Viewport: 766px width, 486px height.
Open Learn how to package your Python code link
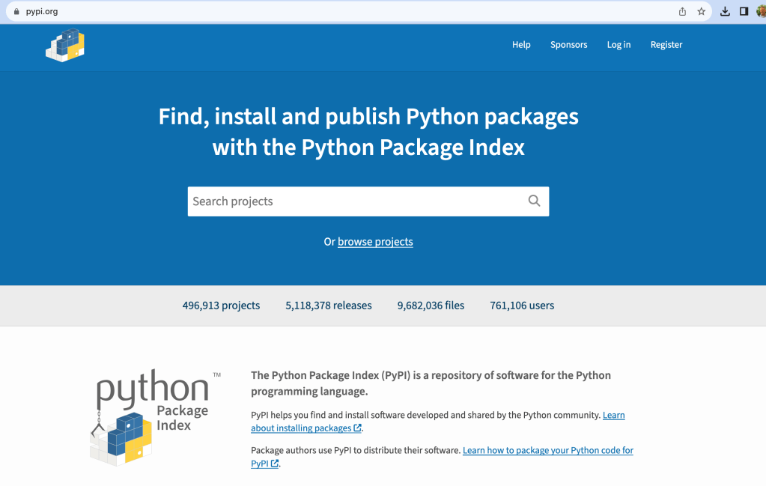tap(547, 451)
